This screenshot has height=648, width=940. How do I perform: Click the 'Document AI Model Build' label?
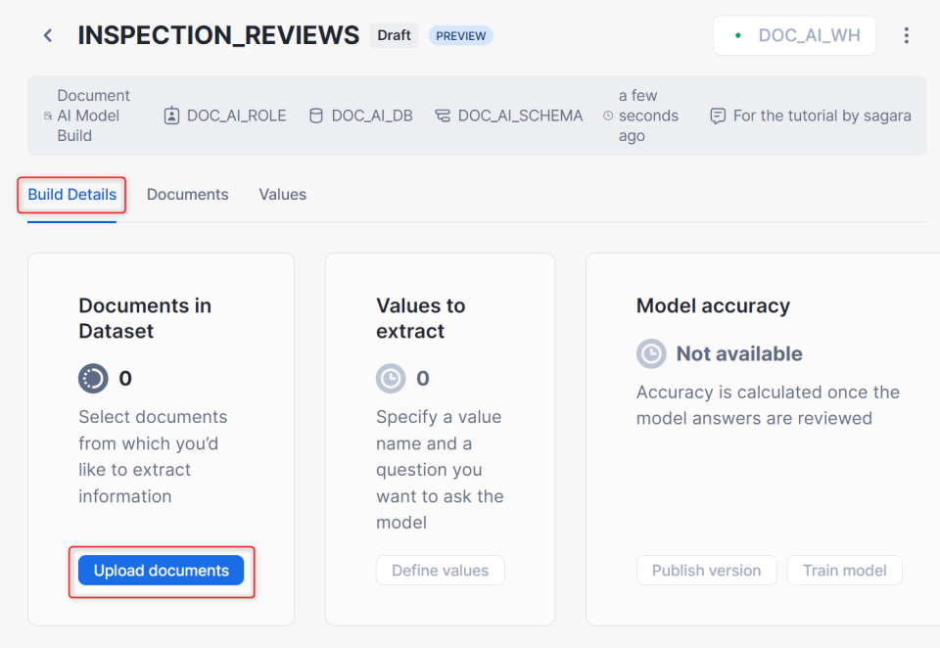[94, 116]
